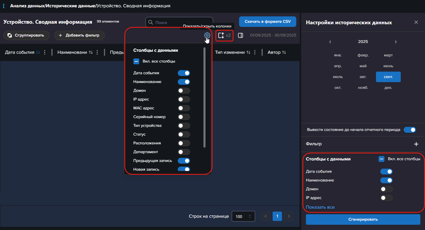Image resolution: width=425 pixels, height=230 pixels.
Task: Open the Дата события column options menu
Action: [x=45, y=52]
